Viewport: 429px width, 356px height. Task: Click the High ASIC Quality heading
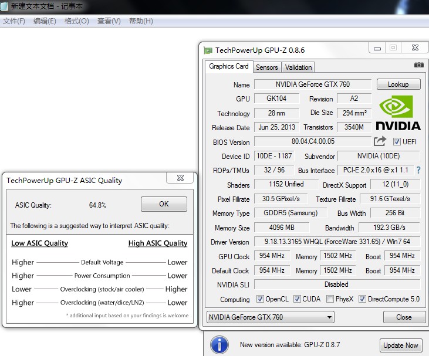[x=158, y=243]
